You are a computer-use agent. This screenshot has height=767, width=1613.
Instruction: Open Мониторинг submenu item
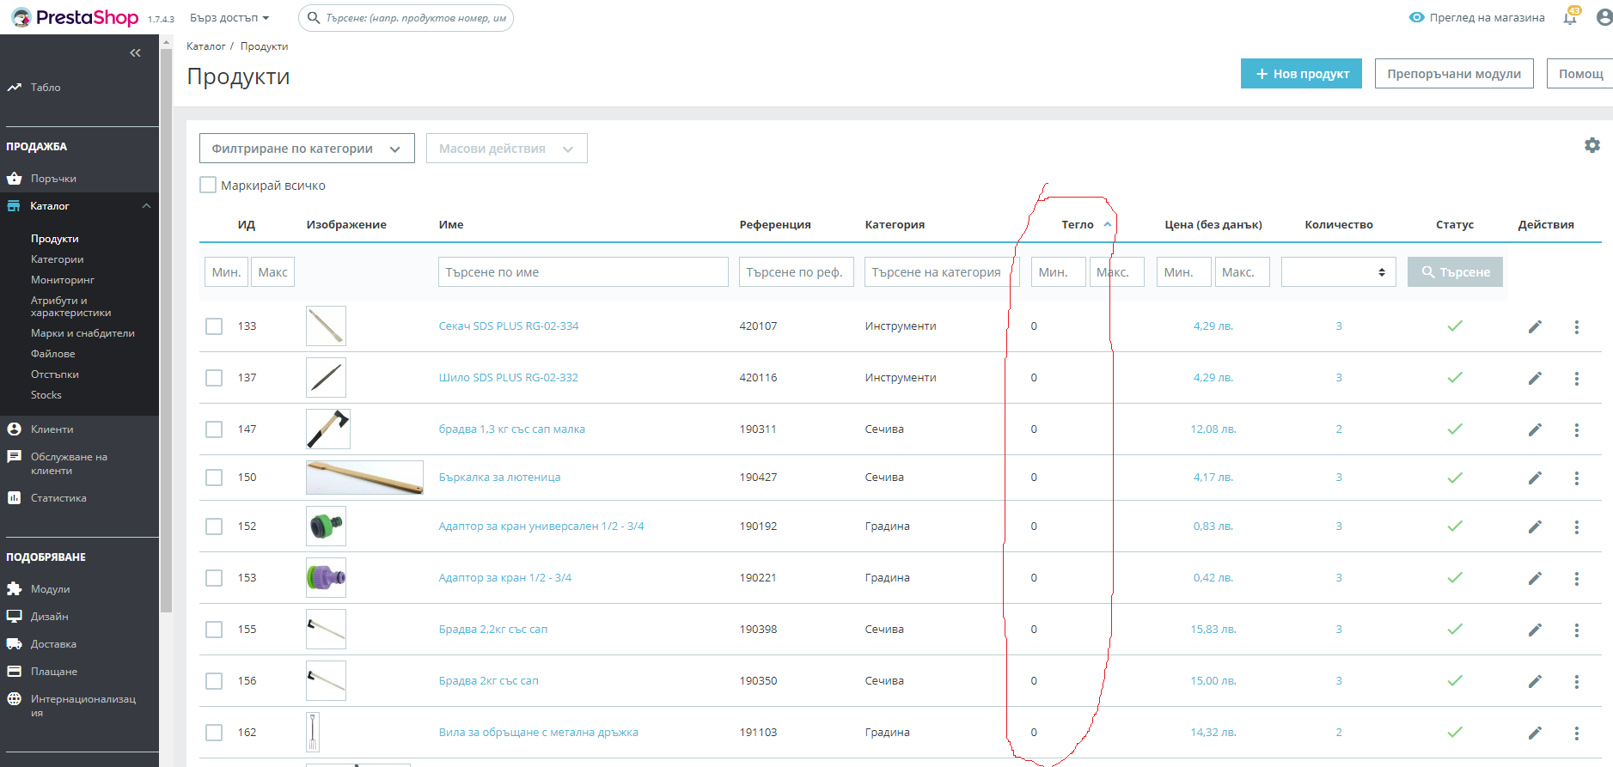point(63,280)
